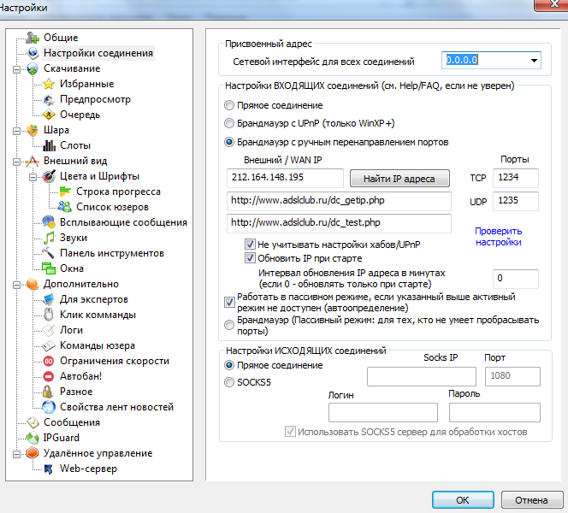Click the Для экспертов icon
The image size is (568, 513).
click(x=49, y=299)
